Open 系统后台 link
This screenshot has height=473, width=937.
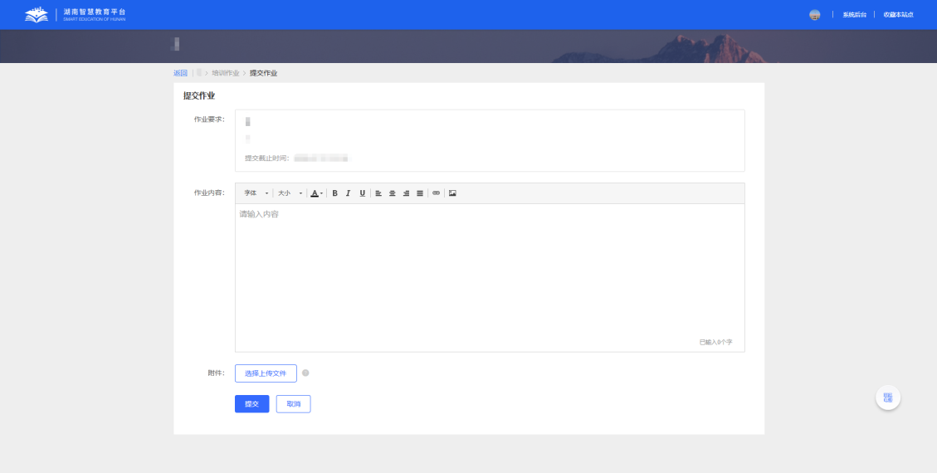[855, 15]
